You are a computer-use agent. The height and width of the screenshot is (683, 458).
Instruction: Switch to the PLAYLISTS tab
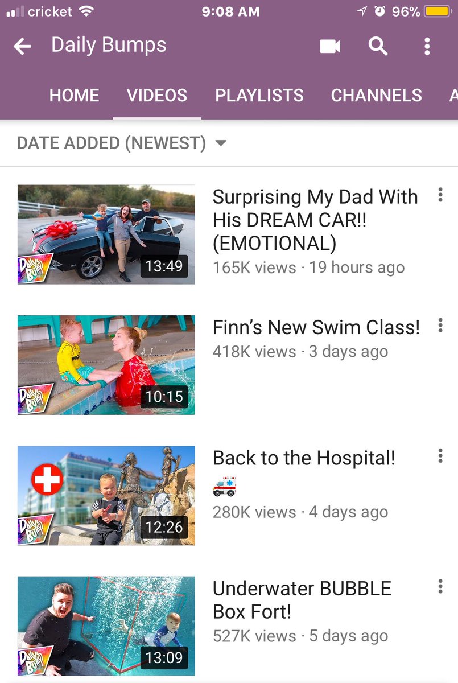(x=259, y=95)
